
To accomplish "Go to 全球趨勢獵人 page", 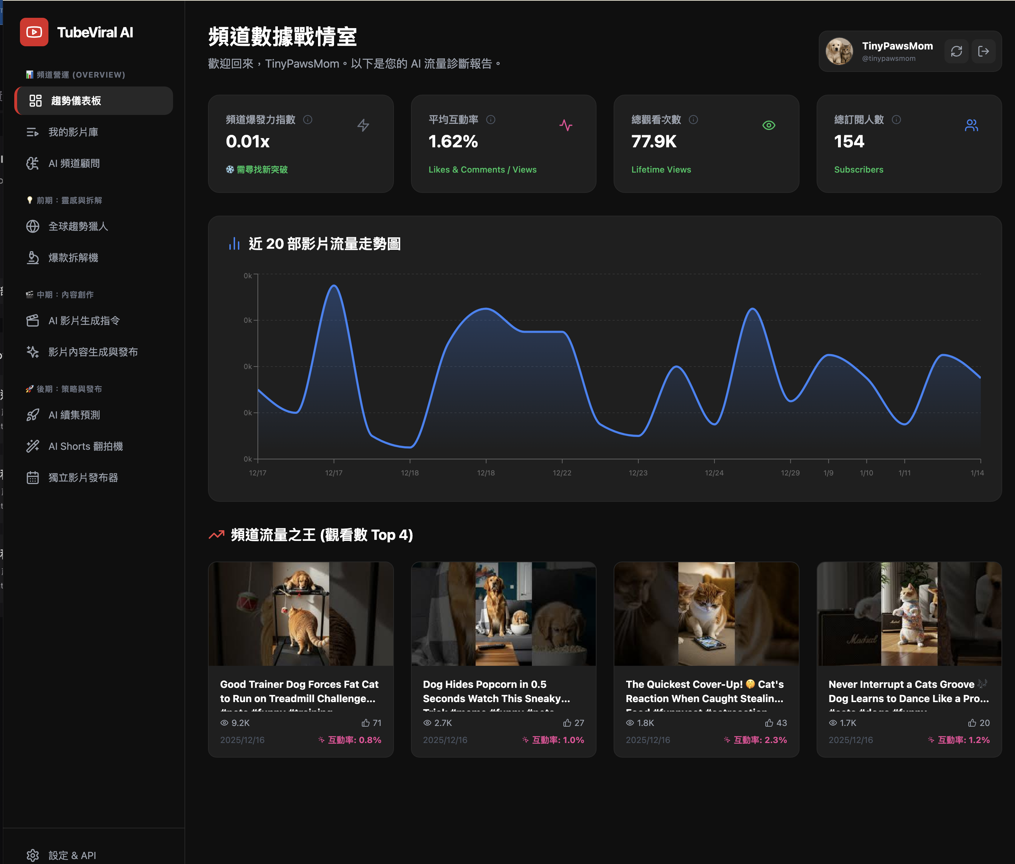I will coord(94,226).
